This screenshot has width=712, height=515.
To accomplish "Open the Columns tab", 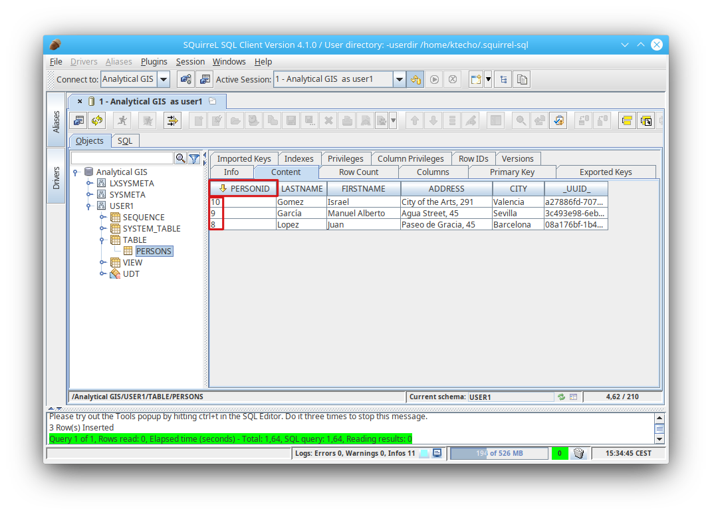I will [x=433, y=172].
